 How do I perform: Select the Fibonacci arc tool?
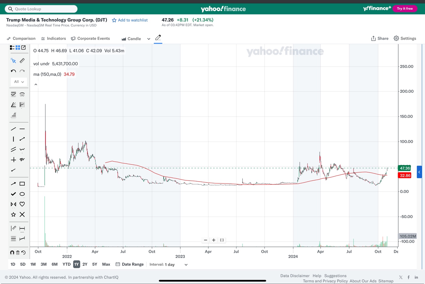tap(22, 94)
